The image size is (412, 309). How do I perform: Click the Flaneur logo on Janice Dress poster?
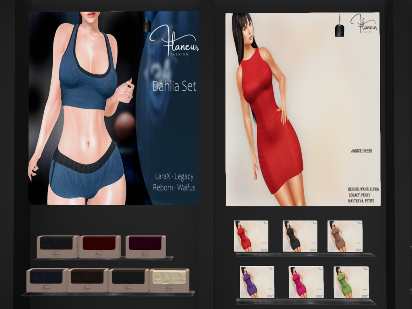[364, 24]
